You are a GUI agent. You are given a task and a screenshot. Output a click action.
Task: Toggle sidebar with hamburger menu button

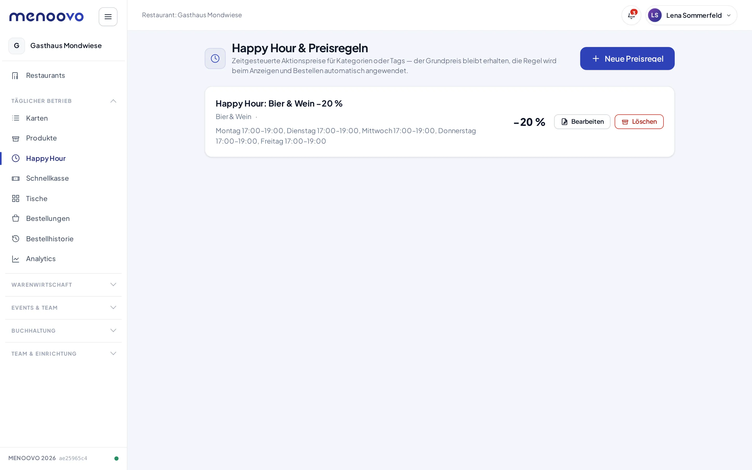coord(108,17)
